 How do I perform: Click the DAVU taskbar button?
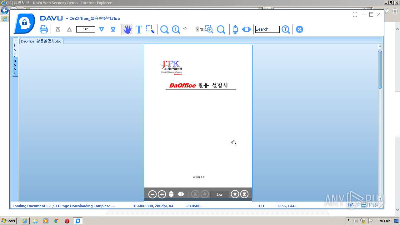pos(78,221)
